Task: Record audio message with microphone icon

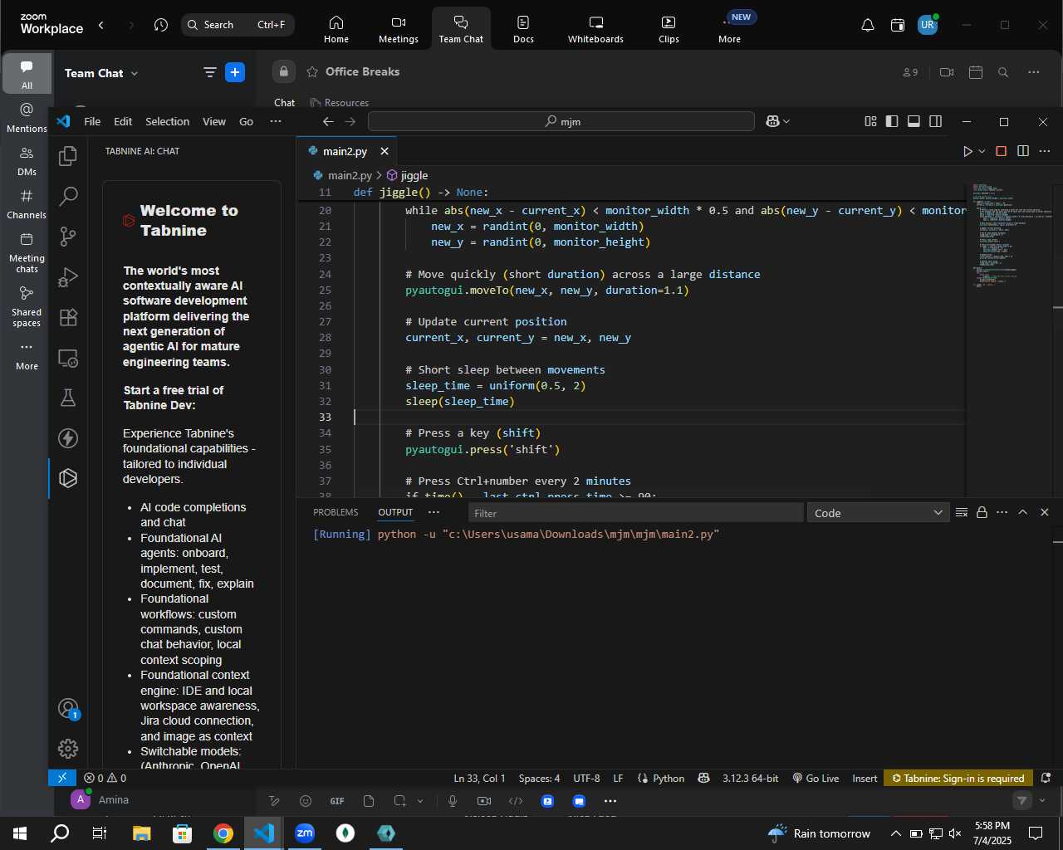Action: coord(453,801)
